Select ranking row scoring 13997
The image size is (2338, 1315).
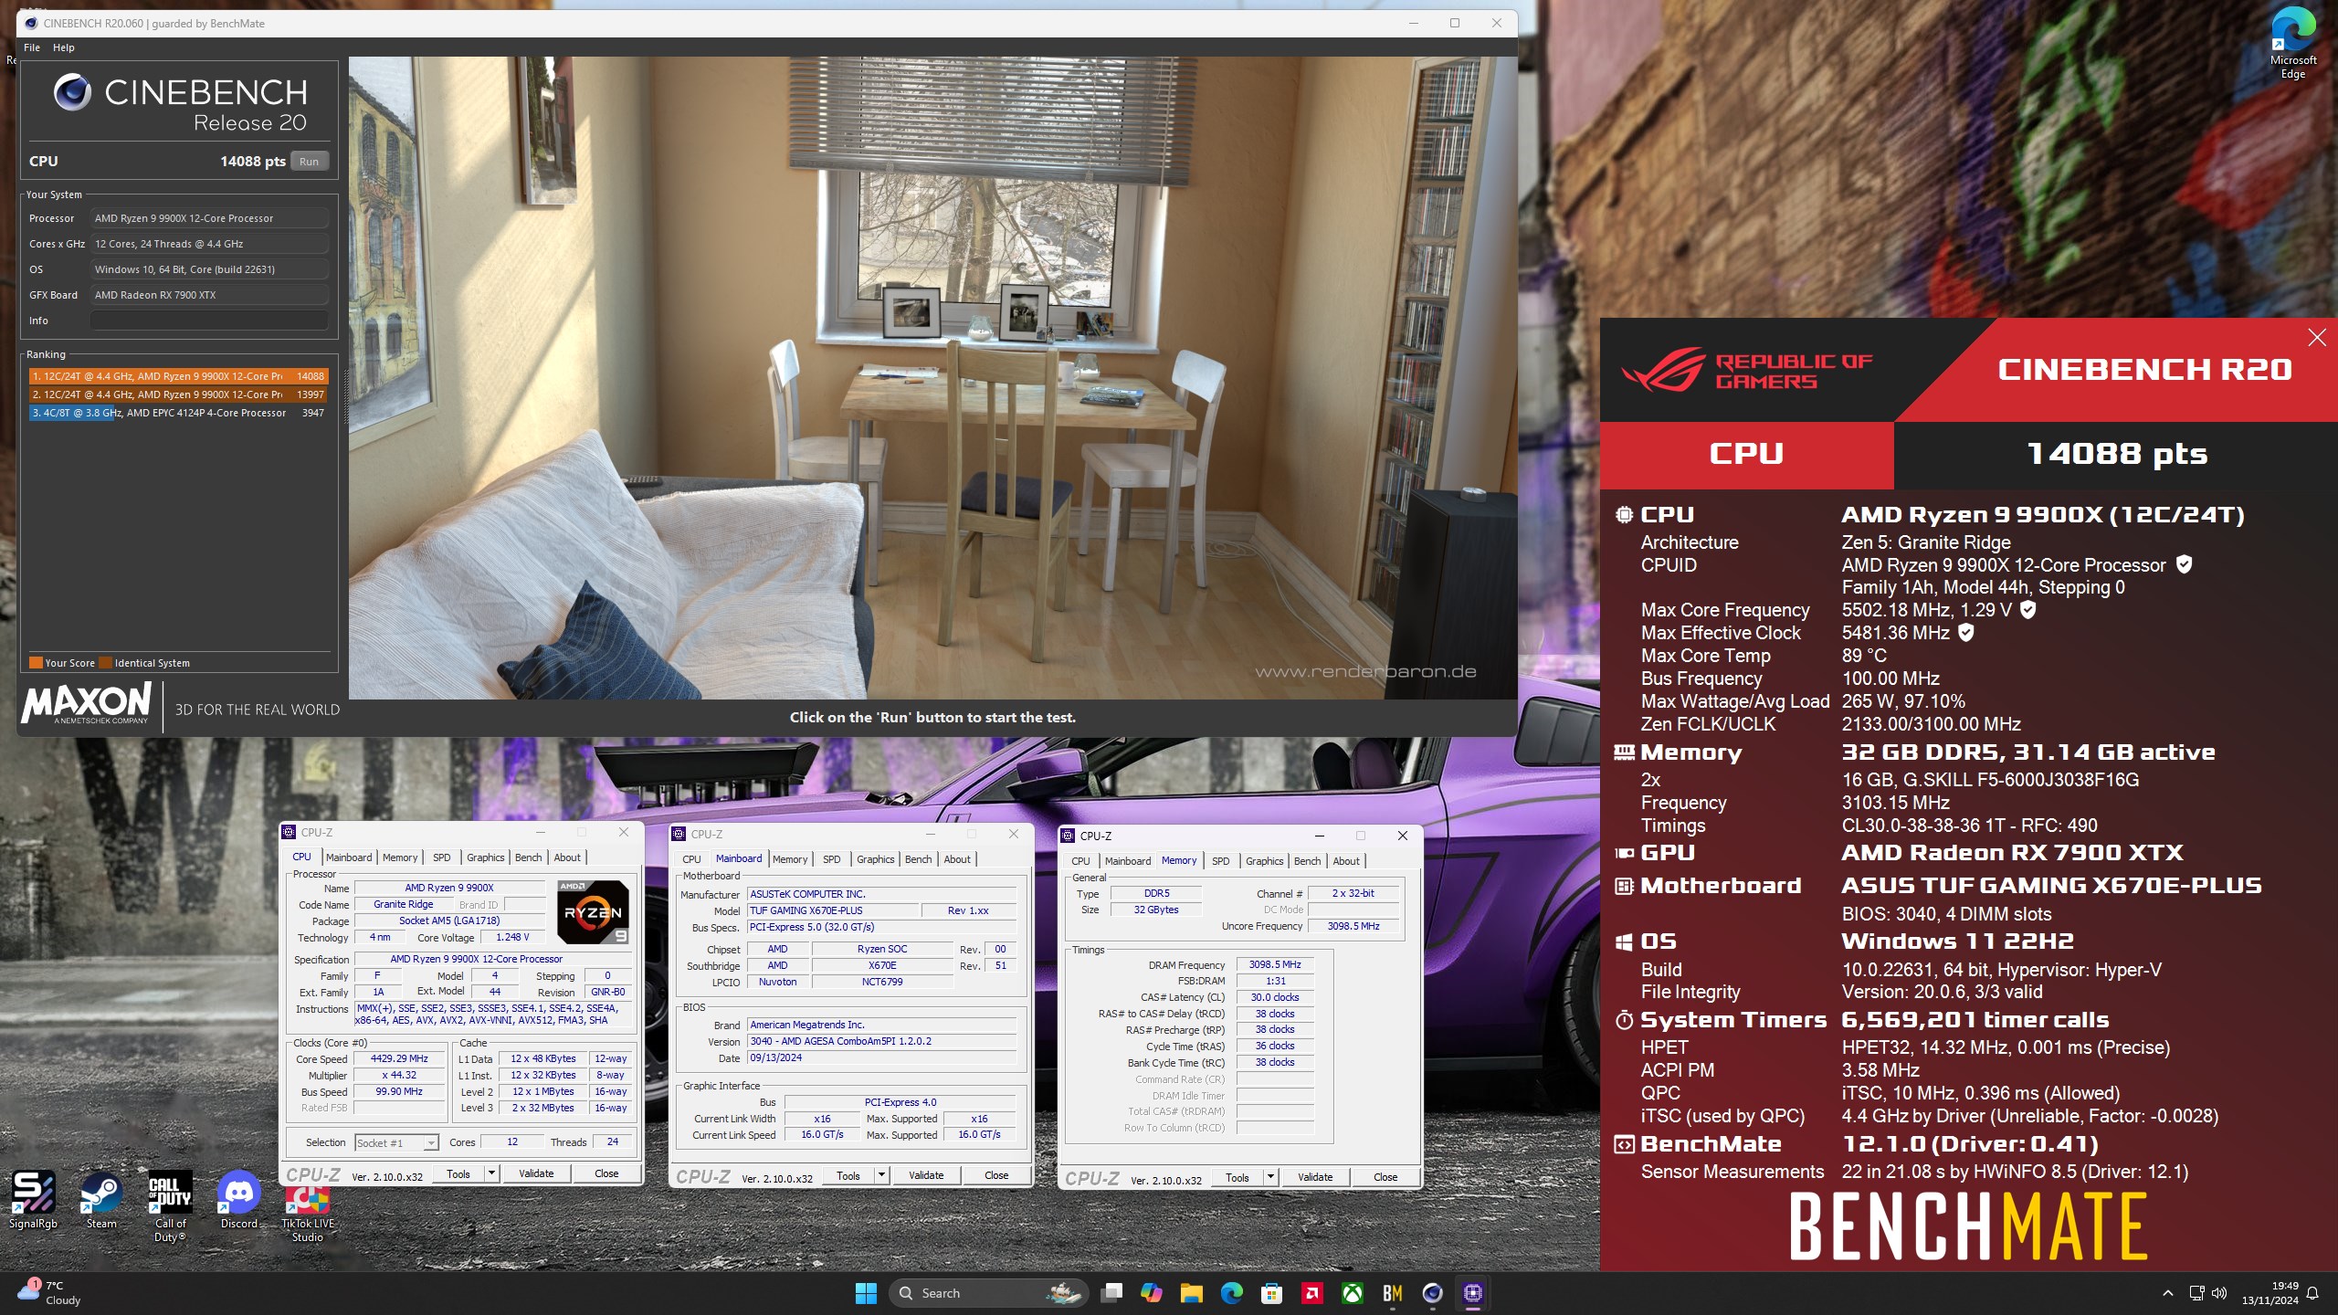pos(177,394)
